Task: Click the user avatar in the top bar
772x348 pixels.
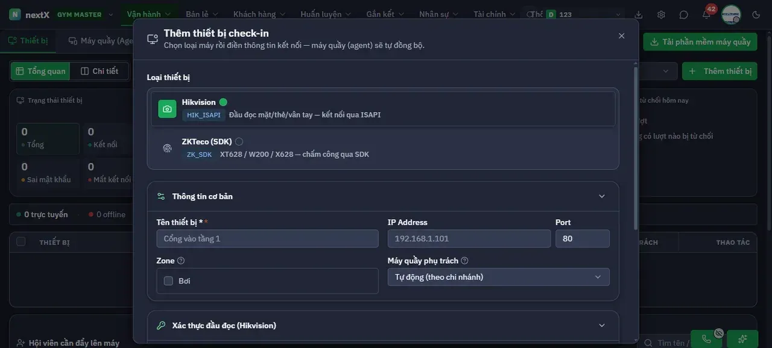Action: coord(731,14)
